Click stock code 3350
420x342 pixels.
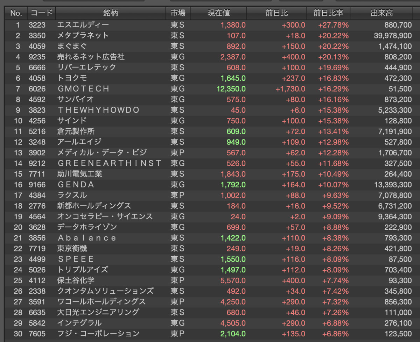click(x=37, y=36)
